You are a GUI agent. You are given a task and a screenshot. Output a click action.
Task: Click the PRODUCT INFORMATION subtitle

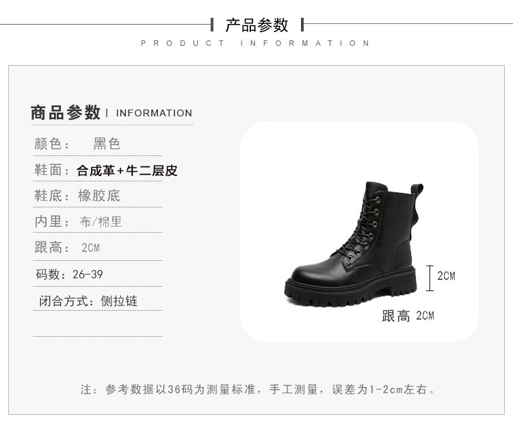tap(255, 43)
